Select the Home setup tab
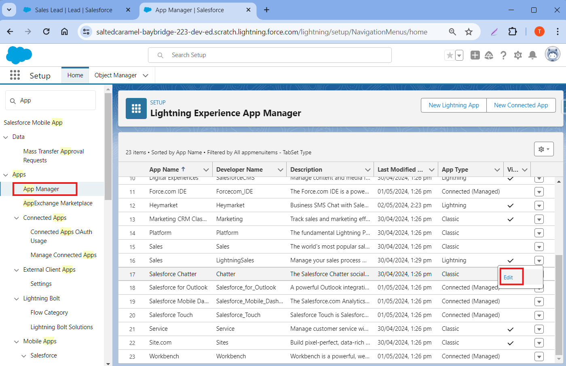This screenshot has height=366, width=566. [x=75, y=75]
